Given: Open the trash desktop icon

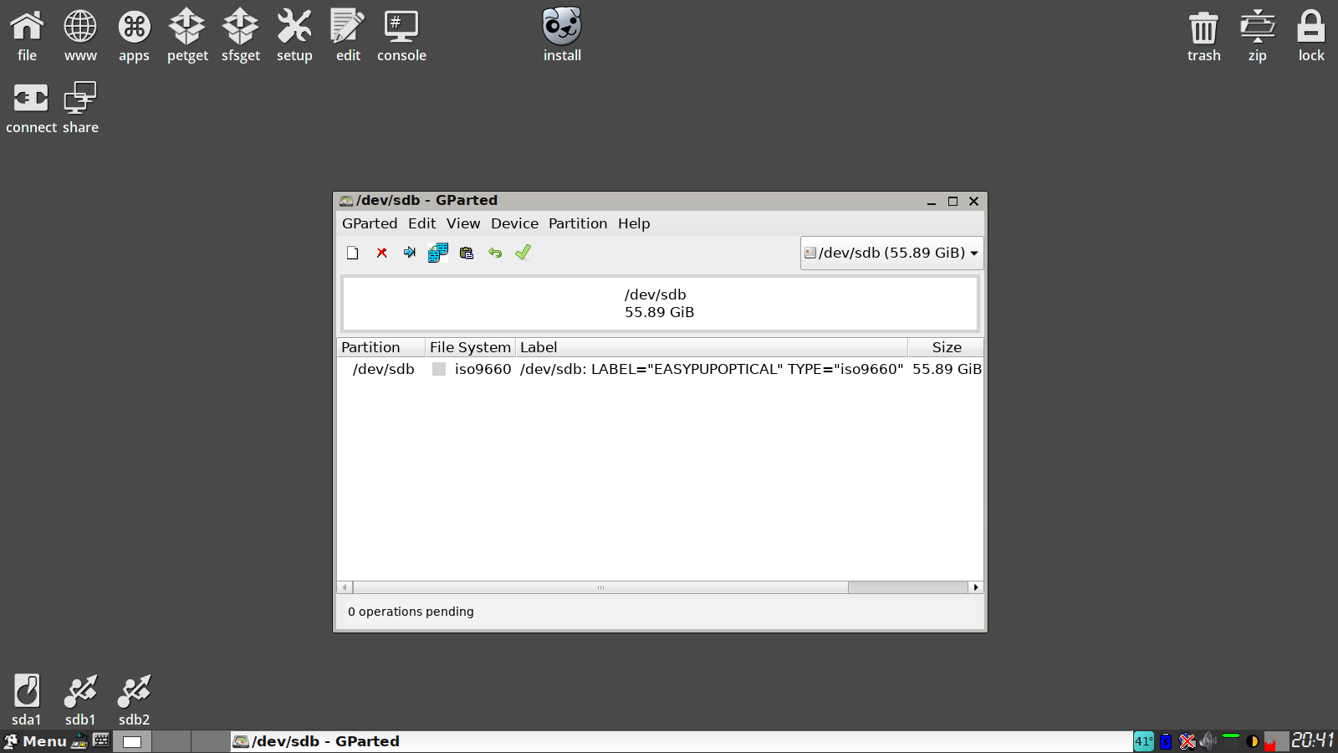Looking at the screenshot, I should pyautogui.click(x=1204, y=36).
